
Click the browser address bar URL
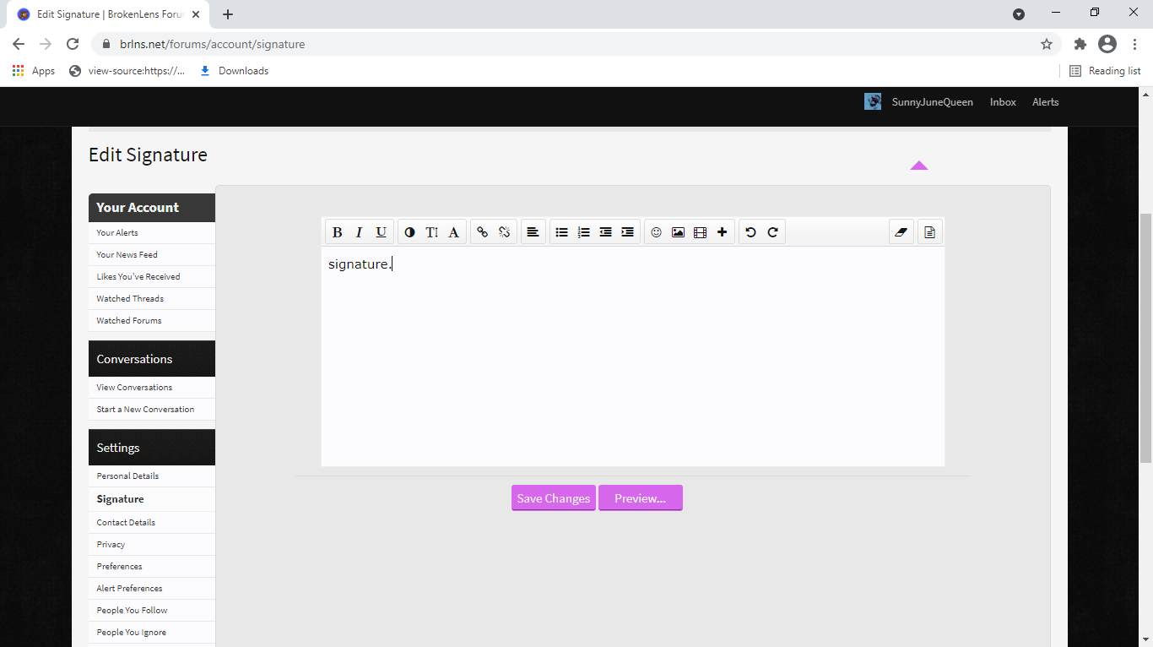[213, 44]
